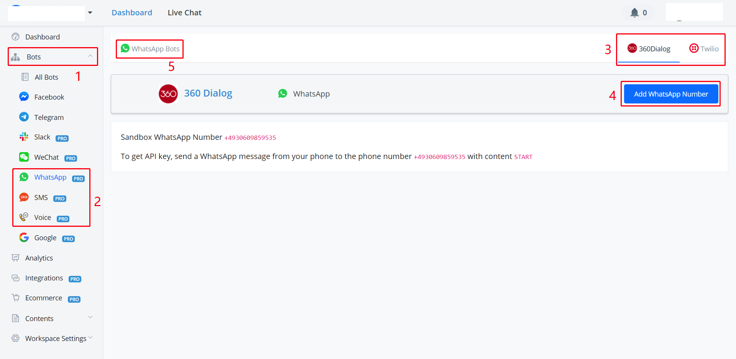Click the WeChat logo icon

pyautogui.click(x=24, y=157)
